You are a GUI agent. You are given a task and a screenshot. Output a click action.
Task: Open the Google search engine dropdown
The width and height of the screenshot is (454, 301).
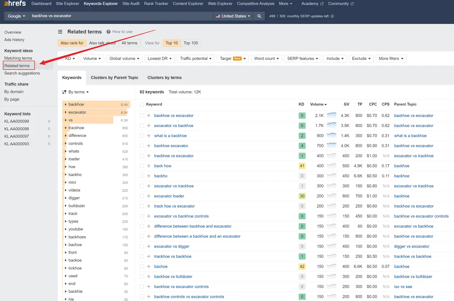pyautogui.click(x=17, y=16)
